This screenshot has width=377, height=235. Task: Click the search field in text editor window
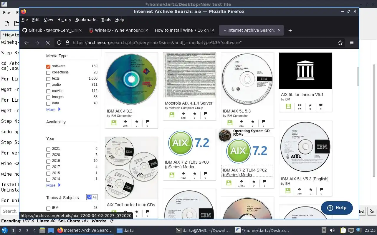(10, 211)
